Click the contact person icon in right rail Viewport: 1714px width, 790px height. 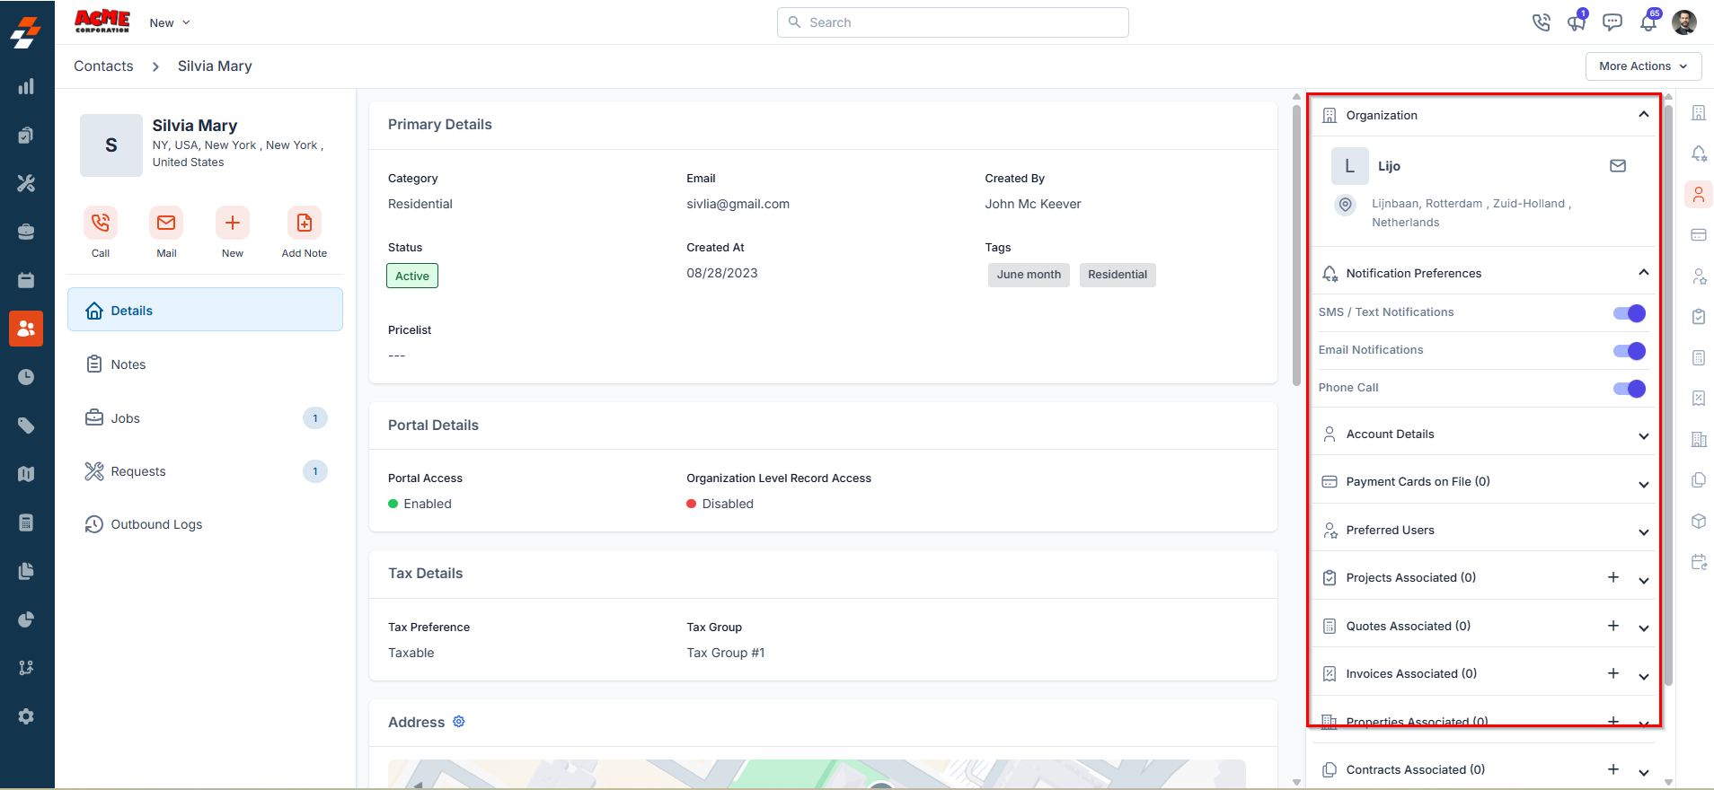pos(1699,194)
